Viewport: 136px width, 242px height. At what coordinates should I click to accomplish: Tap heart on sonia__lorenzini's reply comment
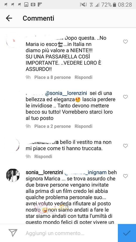125,176
